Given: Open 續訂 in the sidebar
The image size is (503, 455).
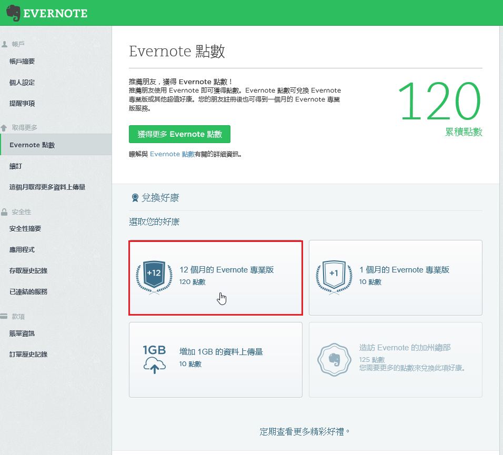Looking at the screenshot, I should [x=16, y=166].
